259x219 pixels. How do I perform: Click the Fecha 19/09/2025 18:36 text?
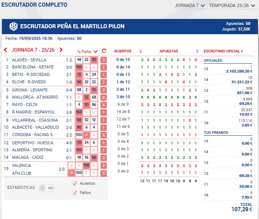click(29, 38)
